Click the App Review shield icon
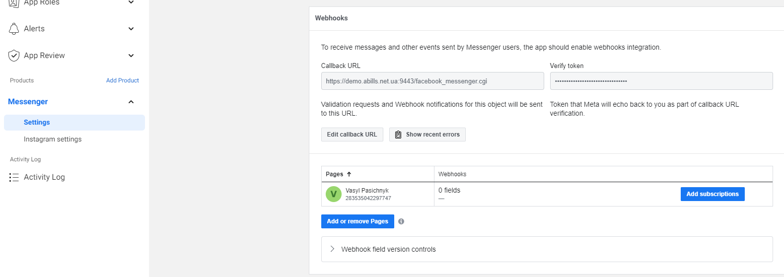The image size is (784, 277). tap(14, 56)
